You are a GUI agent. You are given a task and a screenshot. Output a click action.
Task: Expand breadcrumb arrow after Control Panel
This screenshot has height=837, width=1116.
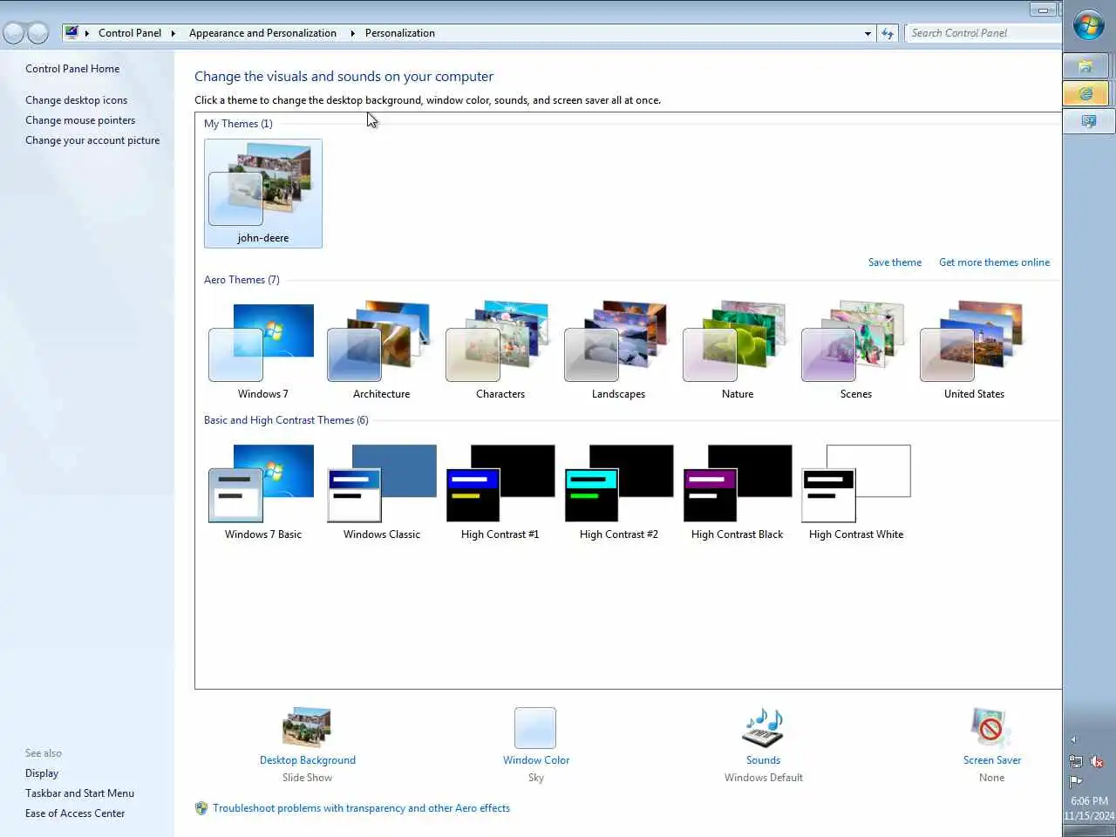pos(173,33)
